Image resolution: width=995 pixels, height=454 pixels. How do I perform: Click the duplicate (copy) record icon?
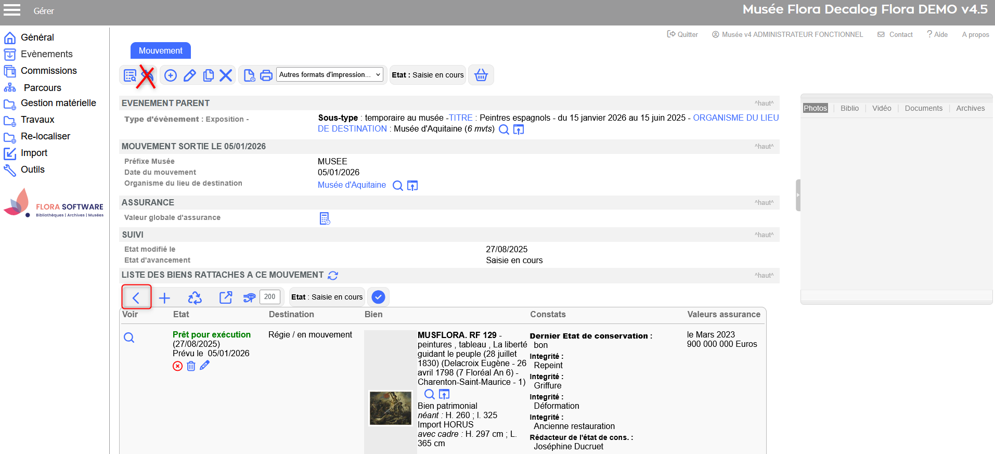[x=208, y=75]
